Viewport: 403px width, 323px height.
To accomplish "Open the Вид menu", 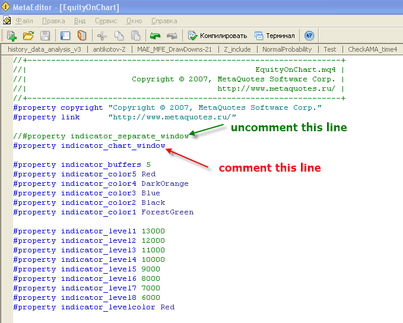I will [80, 21].
